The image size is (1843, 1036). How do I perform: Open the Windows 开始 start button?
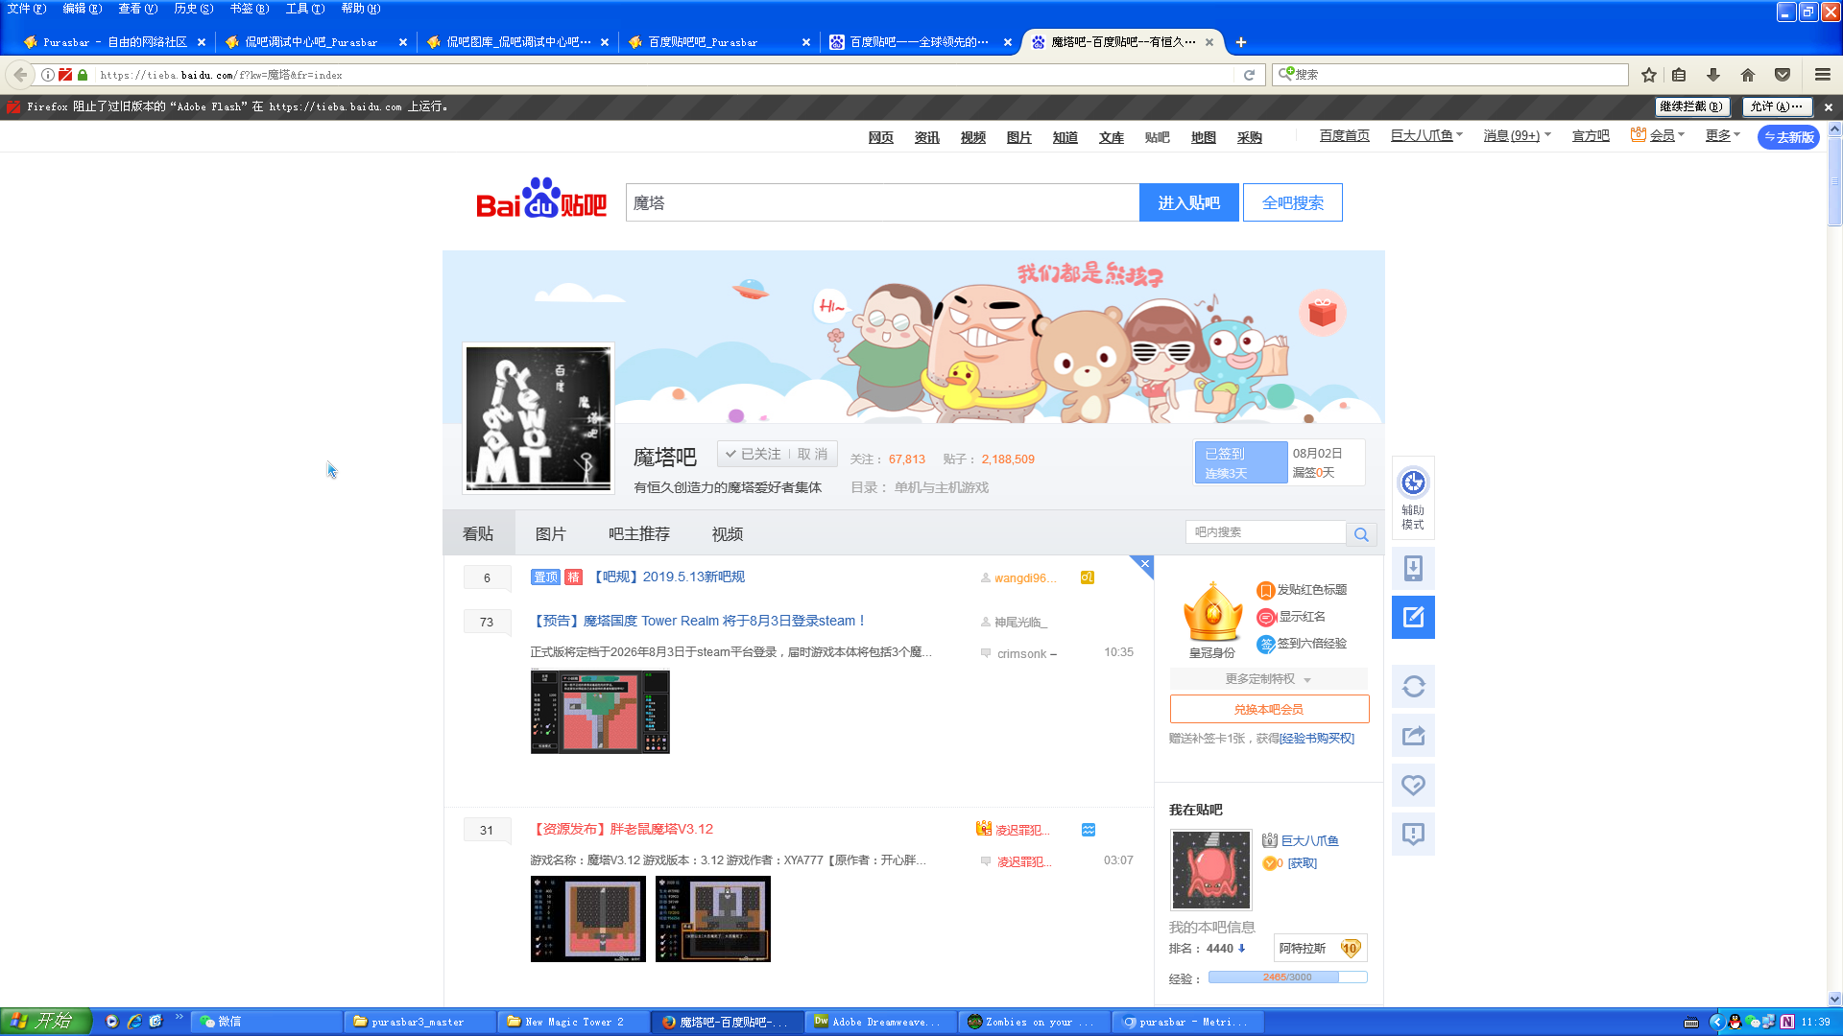pyautogui.click(x=46, y=1022)
